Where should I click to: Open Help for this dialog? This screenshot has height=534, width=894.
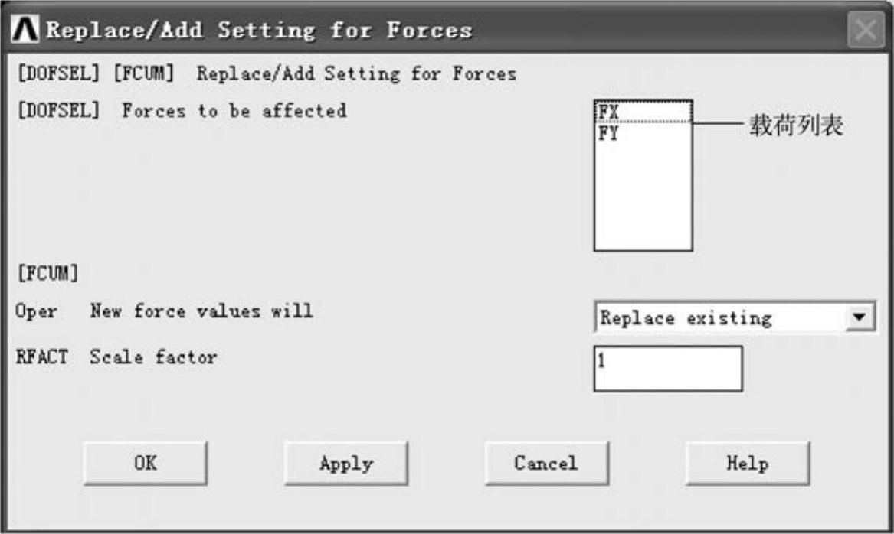click(748, 463)
